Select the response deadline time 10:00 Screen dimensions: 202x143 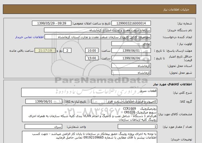point(92,50)
